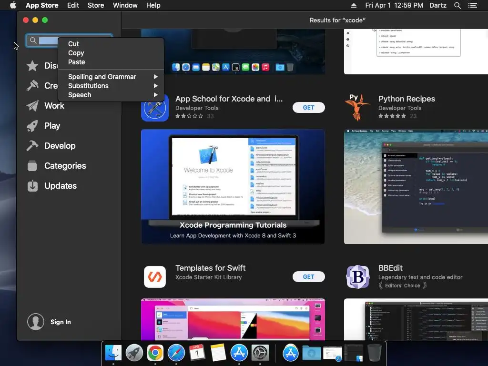Click the Editors' Choice badge under BBEdit

[402, 285]
